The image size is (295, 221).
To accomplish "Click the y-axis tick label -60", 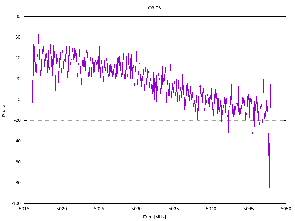I will tap(17, 162).
